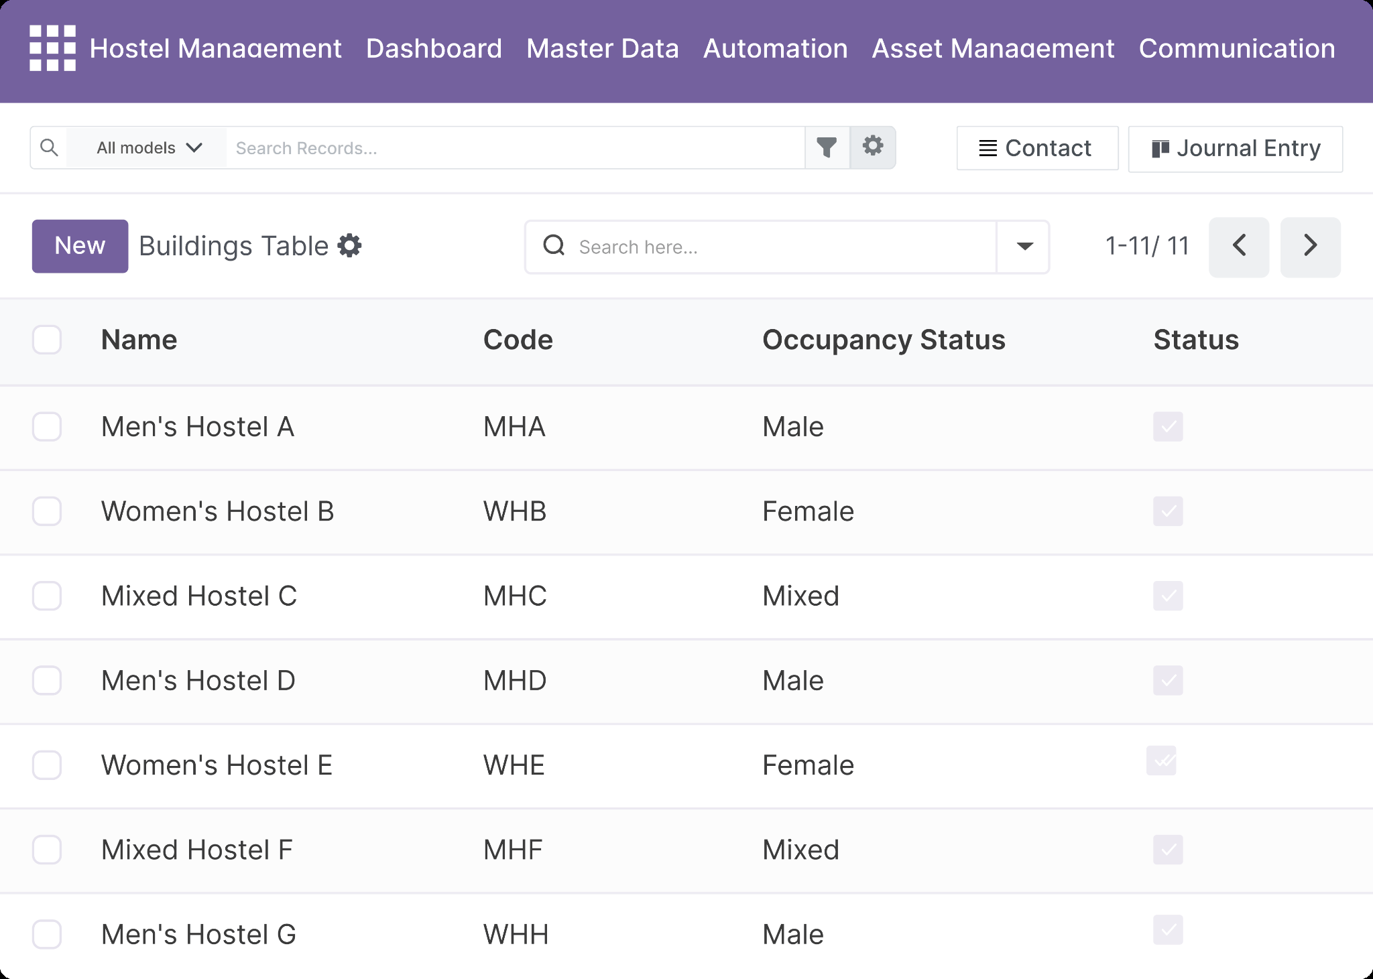The image size is (1373, 979).
Task: Click the Buildings Table gear icon
Action: [349, 245]
